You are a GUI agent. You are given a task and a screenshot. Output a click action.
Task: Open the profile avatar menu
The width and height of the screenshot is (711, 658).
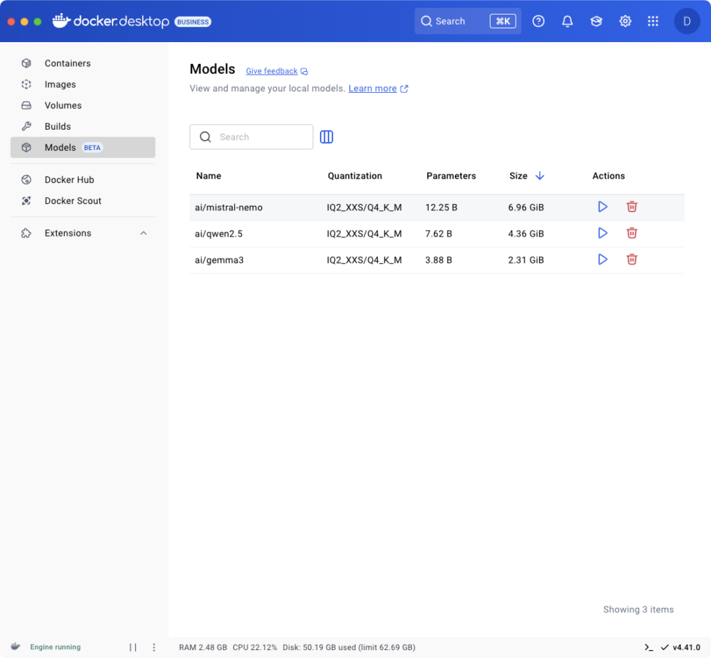(686, 21)
